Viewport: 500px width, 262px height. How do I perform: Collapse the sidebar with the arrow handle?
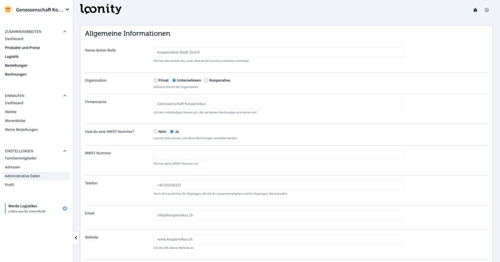(x=76, y=237)
